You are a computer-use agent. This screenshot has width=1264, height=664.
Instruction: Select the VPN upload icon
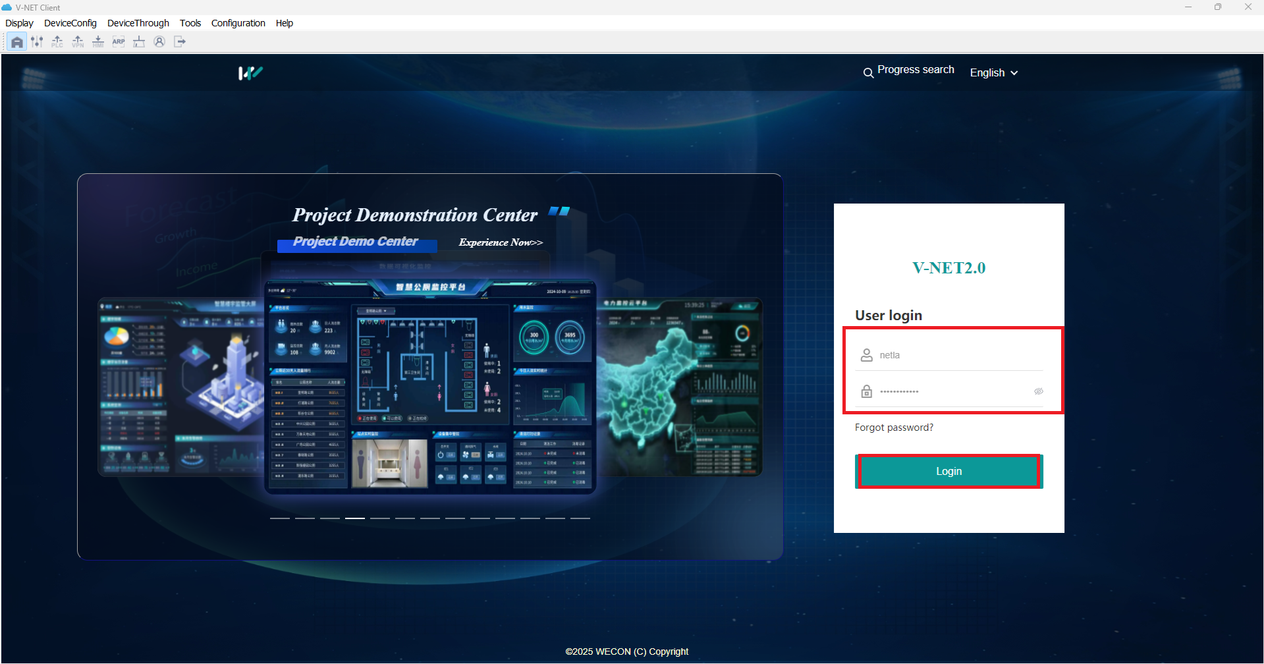(78, 41)
